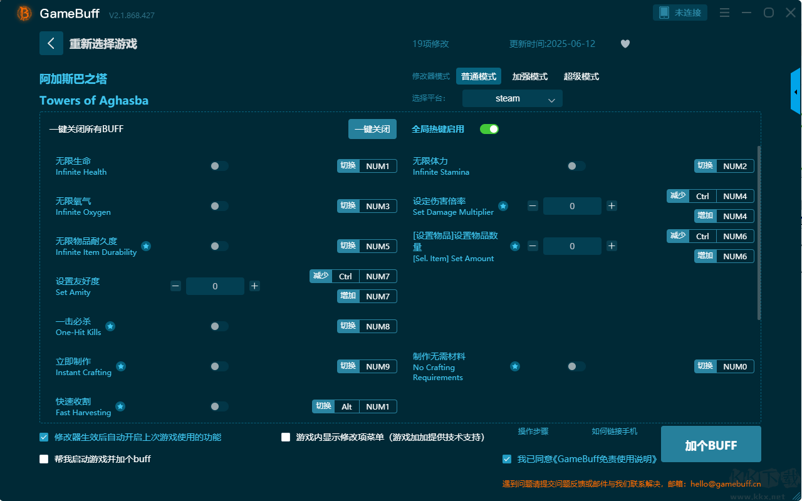Click the Sel. Item Set Amount value field
The height and width of the screenshot is (501, 802).
coord(572,246)
